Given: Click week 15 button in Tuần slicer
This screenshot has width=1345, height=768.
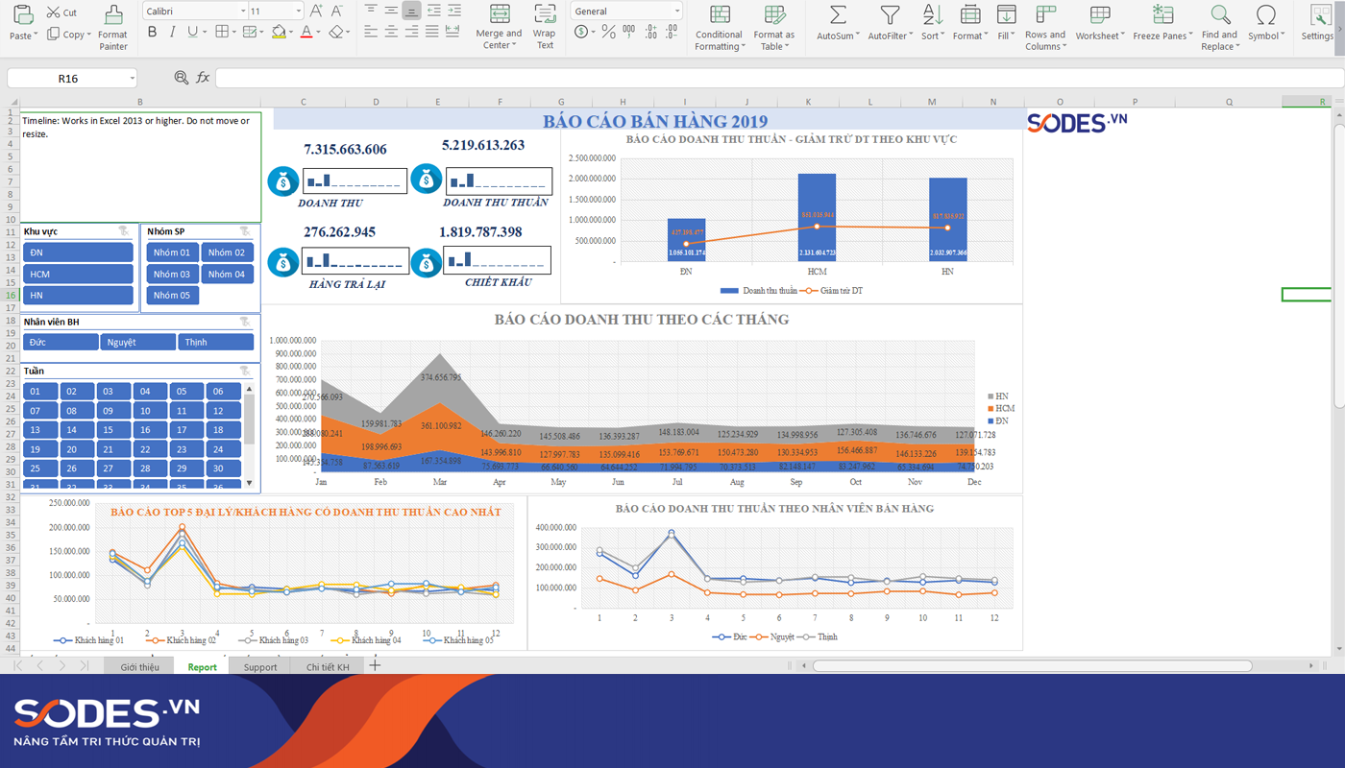Looking at the screenshot, I should (109, 430).
